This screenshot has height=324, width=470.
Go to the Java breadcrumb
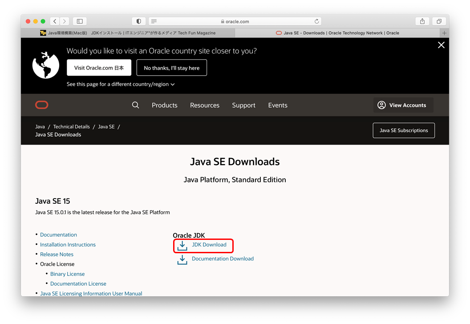(x=40, y=127)
